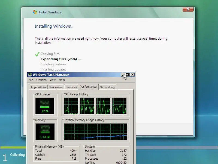
Task: Click the Total physical memory value 4094
Action: [x=73, y=151]
